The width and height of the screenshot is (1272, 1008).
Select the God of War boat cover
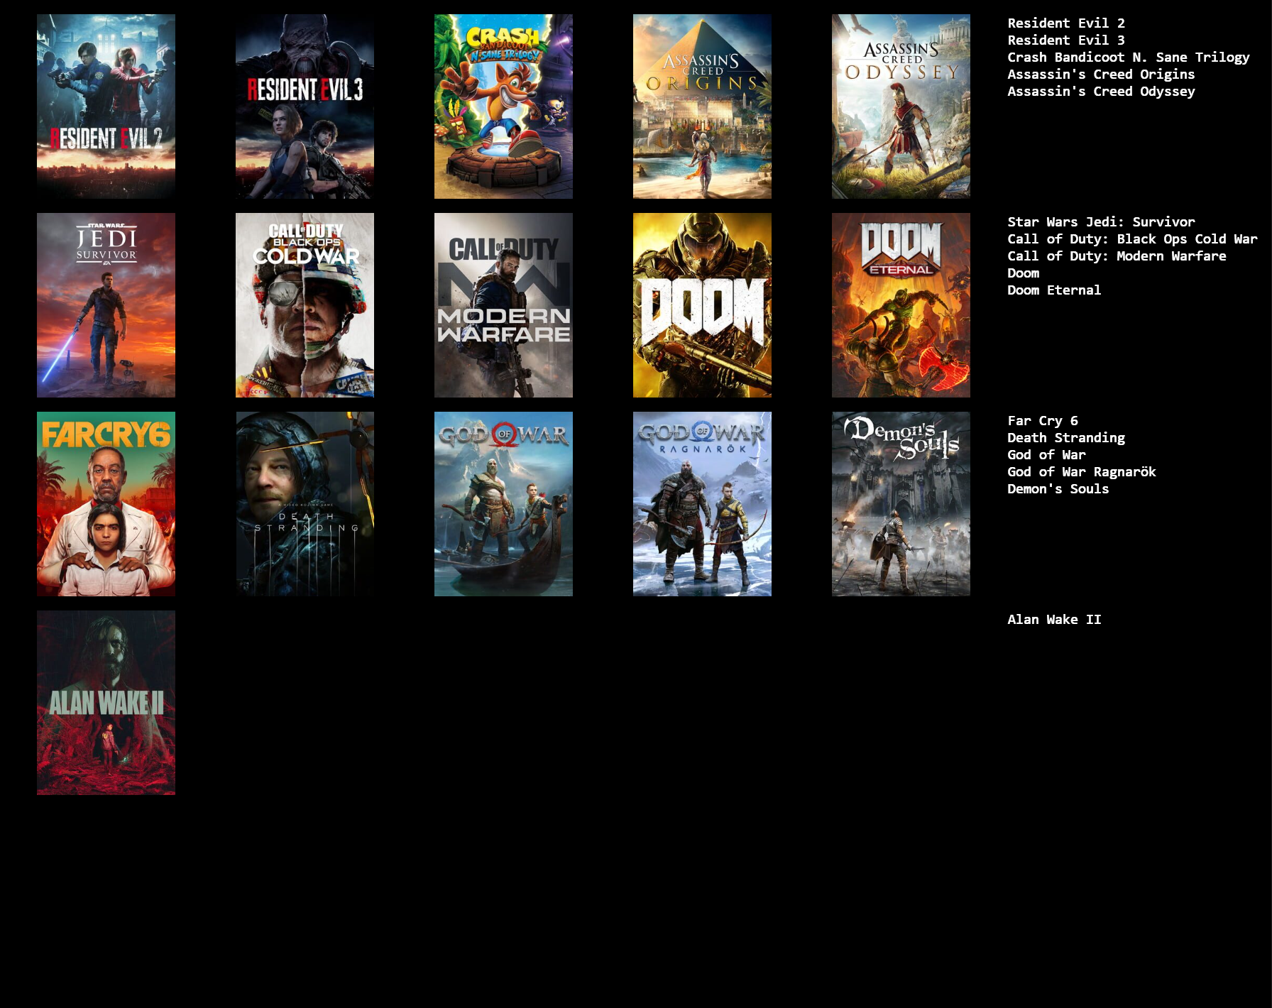(503, 504)
